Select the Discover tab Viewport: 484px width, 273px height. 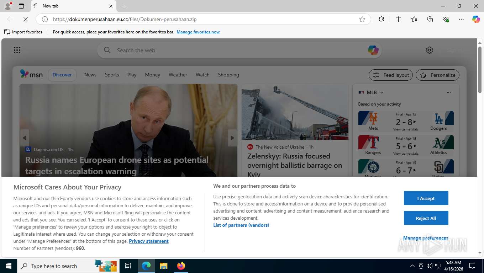[62, 75]
